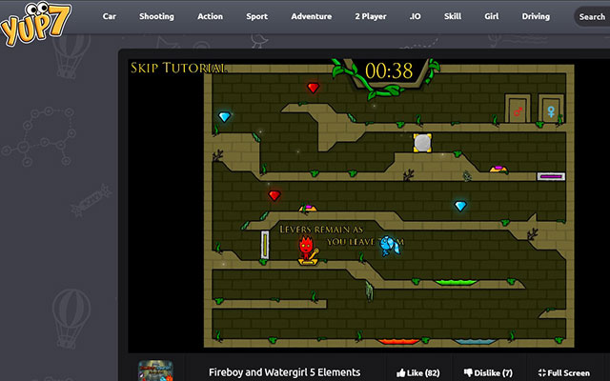
Task: Click the 00:38 game timer
Action: (x=389, y=70)
